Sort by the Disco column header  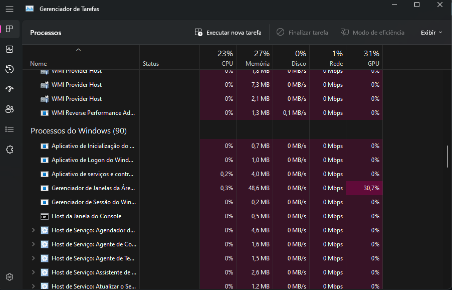[x=291, y=57]
